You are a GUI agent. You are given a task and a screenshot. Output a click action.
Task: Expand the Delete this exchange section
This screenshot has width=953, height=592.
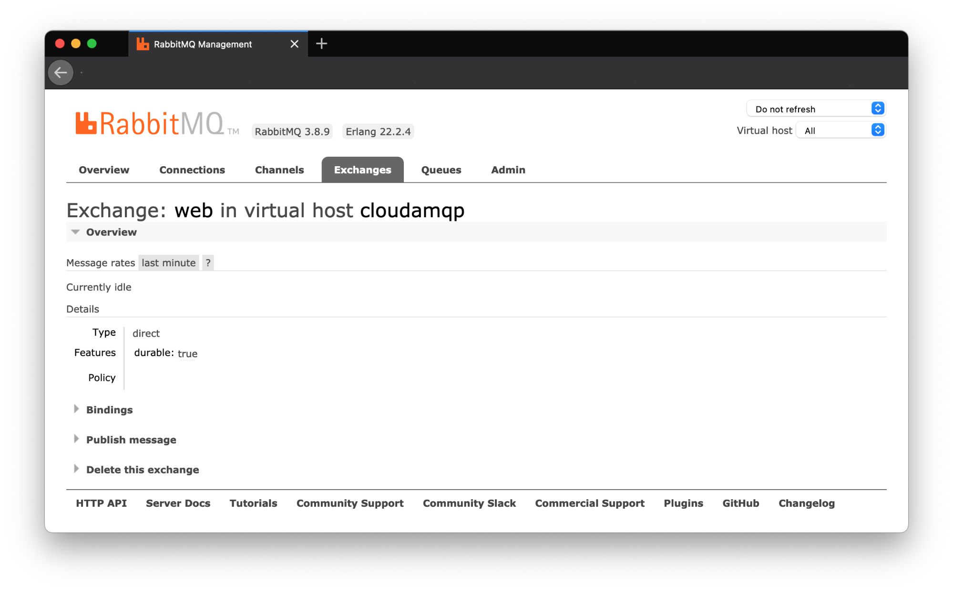point(143,470)
